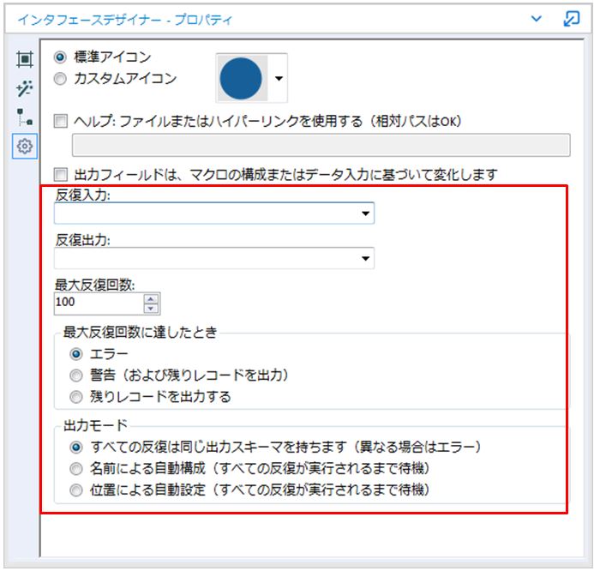Click the help path text field
Image resolution: width=594 pixels, height=571 pixels.
coord(321,145)
